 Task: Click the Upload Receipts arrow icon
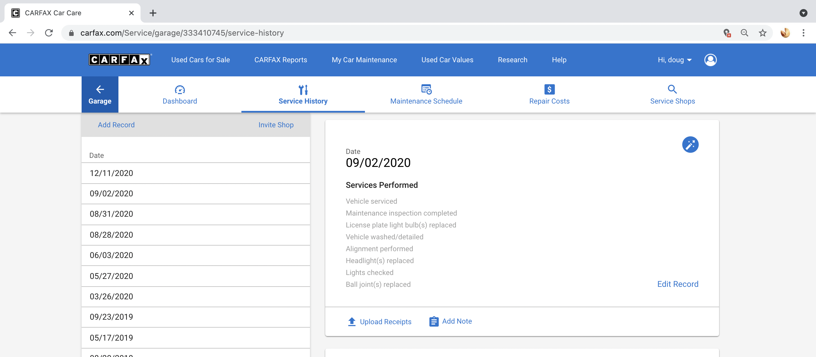point(352,321)
